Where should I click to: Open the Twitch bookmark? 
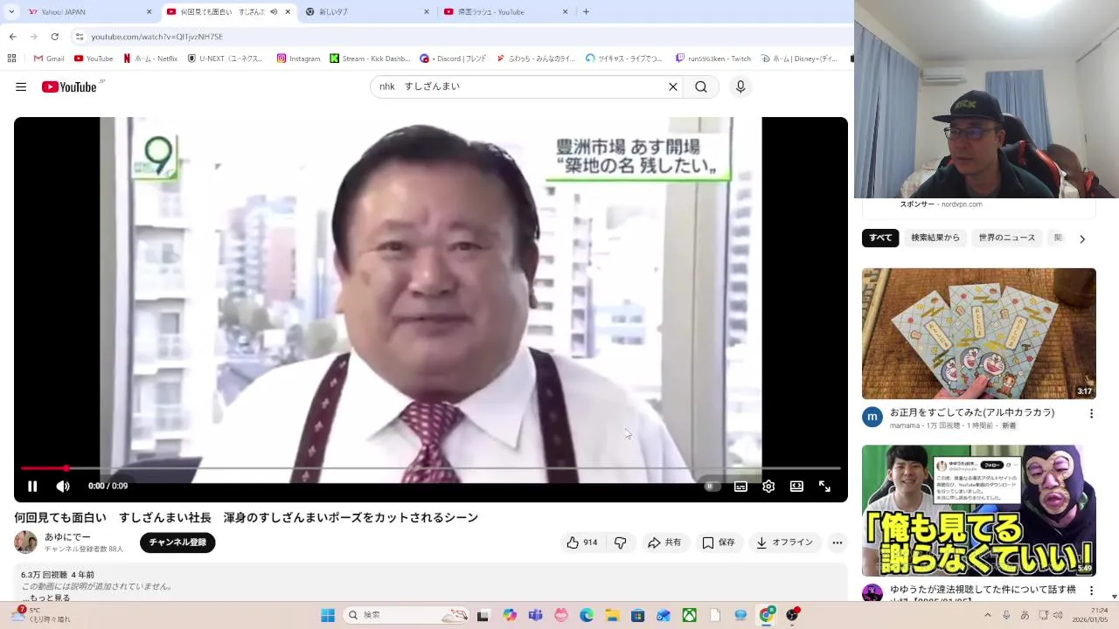(713, 59)
